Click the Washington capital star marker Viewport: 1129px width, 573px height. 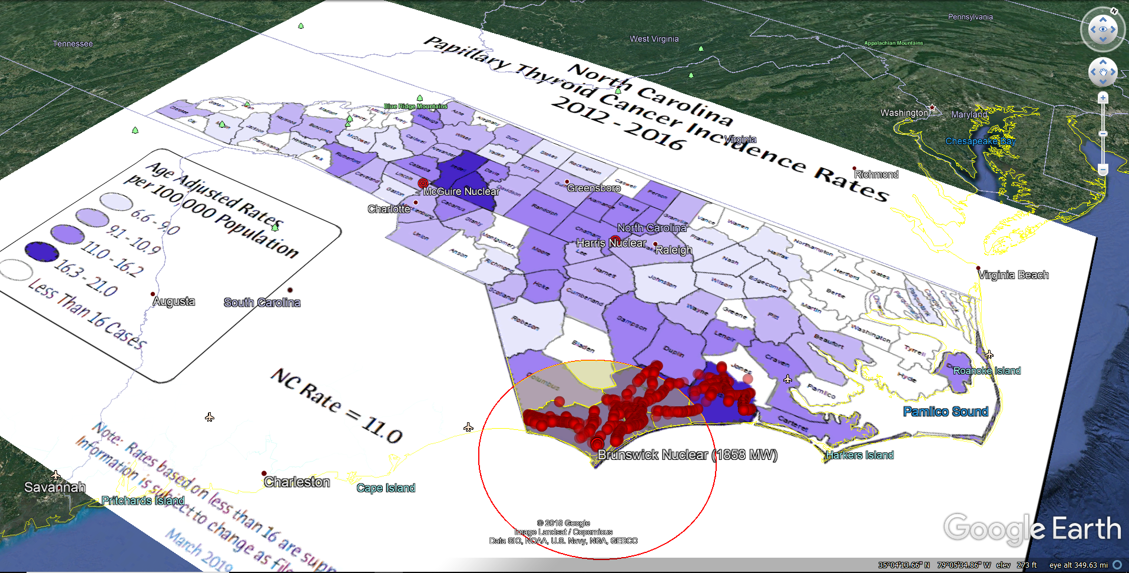click(932, 108)
